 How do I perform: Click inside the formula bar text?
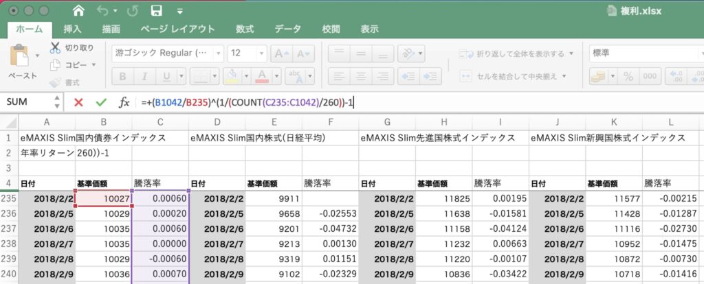coord(247,103)
